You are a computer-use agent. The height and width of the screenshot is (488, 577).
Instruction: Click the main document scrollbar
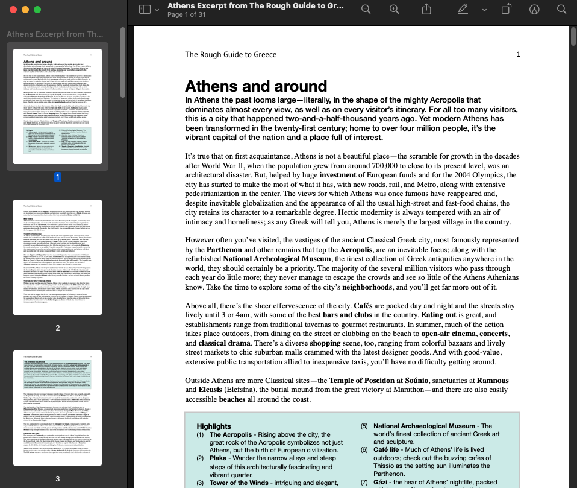[x=573, y=36]
